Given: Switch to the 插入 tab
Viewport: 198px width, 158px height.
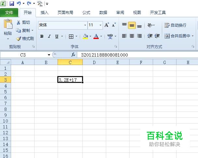Looking at the screenshot, I should (x=44, y=12).
